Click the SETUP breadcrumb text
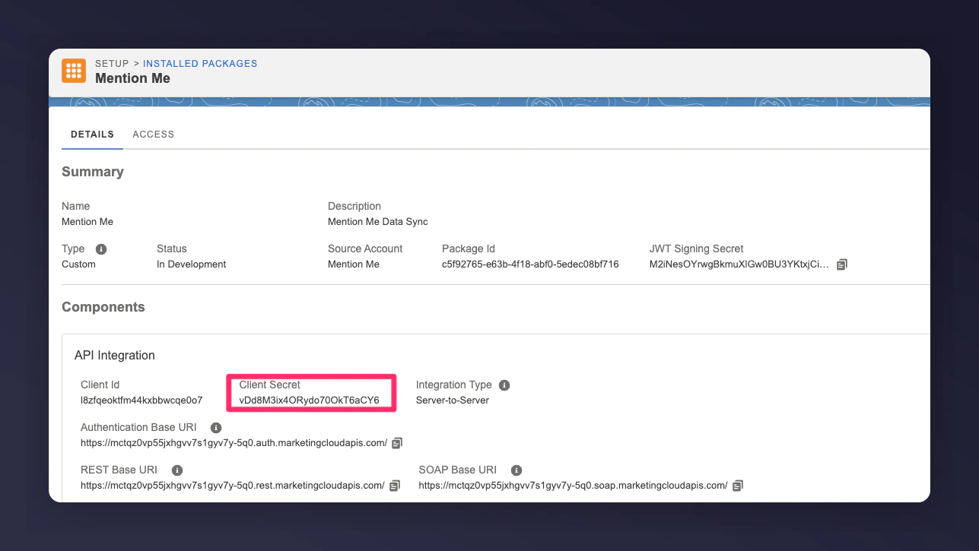 pos(112,64)
